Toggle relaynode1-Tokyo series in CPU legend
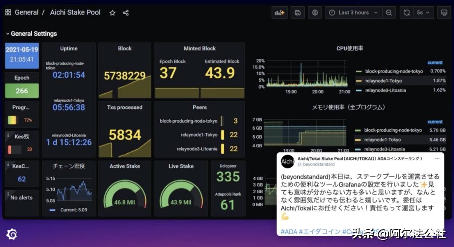The image size is (454, 247). tap(383, 81)
